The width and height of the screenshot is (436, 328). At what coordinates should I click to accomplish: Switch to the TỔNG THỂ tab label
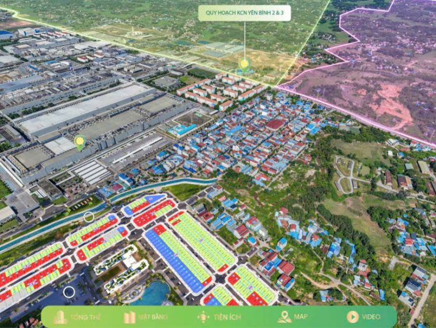[x=85, y=317]
